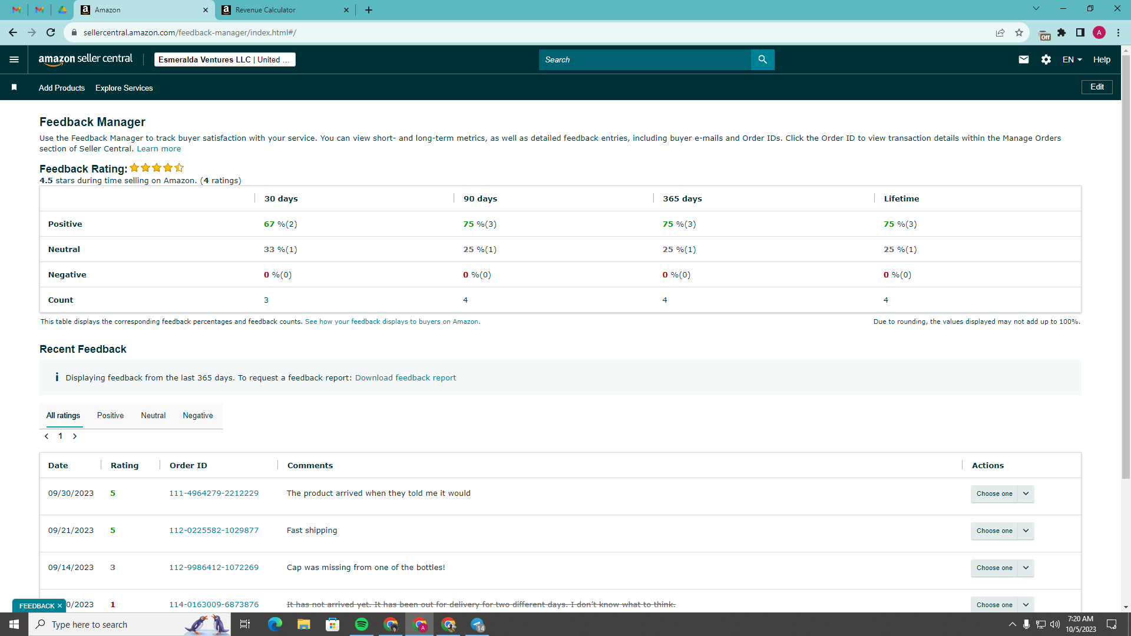Open order 111-4964279-2212229
The image size is (1131, 636).
point(214,493)
